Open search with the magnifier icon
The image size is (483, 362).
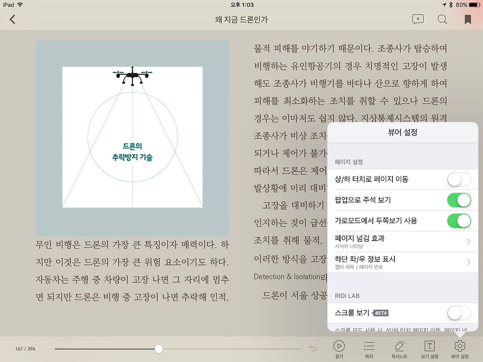[442, 19]
